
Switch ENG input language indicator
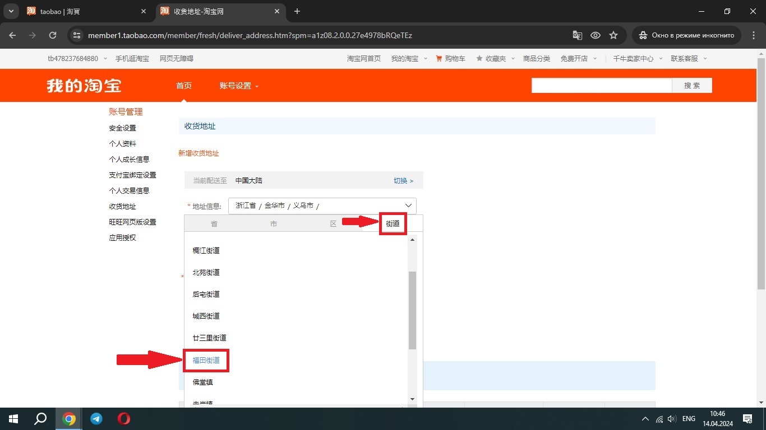[689, 419]
